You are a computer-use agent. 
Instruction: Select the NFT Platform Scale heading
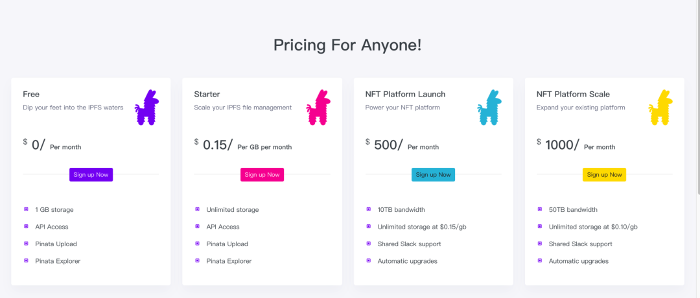(573, 95)
